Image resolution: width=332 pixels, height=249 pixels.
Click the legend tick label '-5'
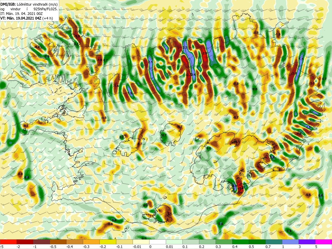(2, 247)
